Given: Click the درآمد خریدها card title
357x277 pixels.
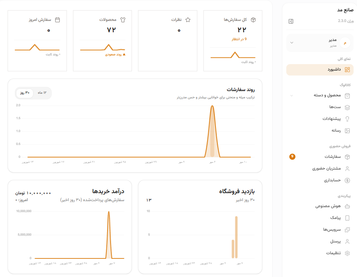Looking at the screenshot, I should coord(108,192).
